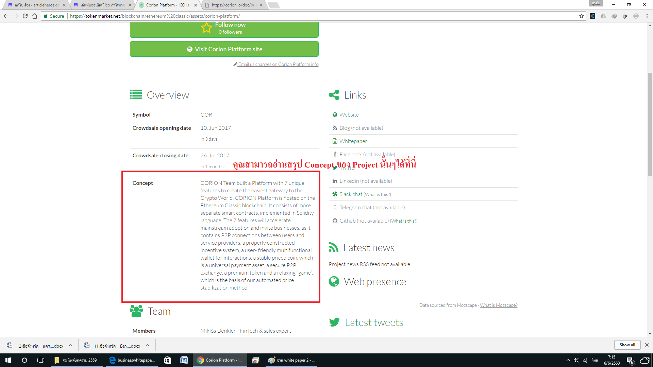
Task: Click the Links share icon
Action: point(334,95)
